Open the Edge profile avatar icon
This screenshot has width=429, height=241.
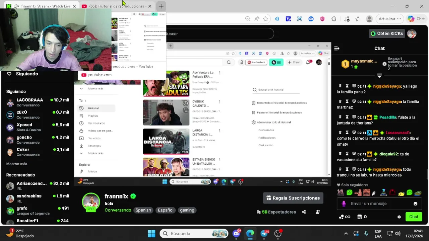[369, 19]
